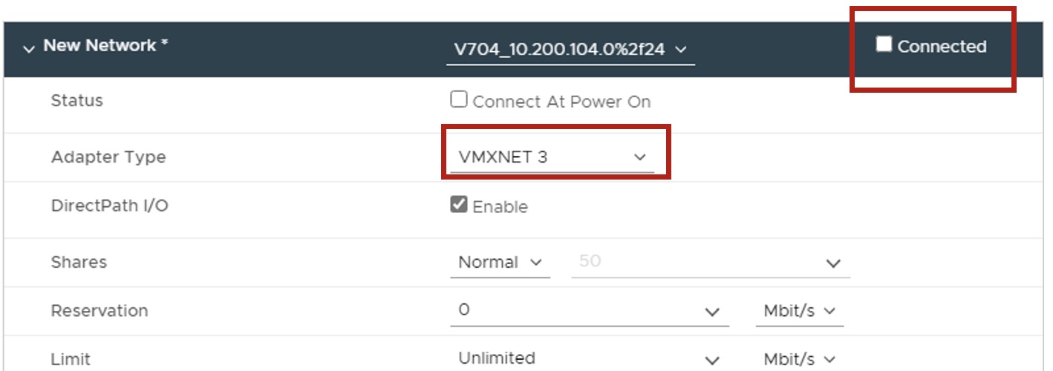Screen dimensions: 1053x371
Task: Open the V704_10.200.104.0%2f24 network dropdown
Action: pyautogui.click(x=569, y=50)
